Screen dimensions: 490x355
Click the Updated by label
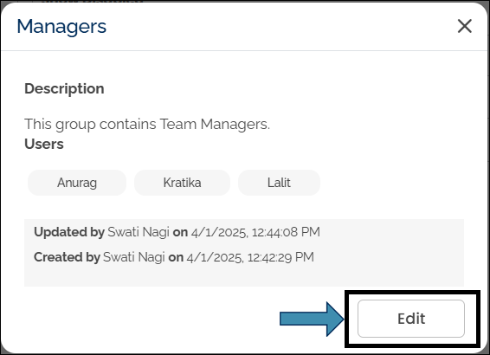(69, 232)
